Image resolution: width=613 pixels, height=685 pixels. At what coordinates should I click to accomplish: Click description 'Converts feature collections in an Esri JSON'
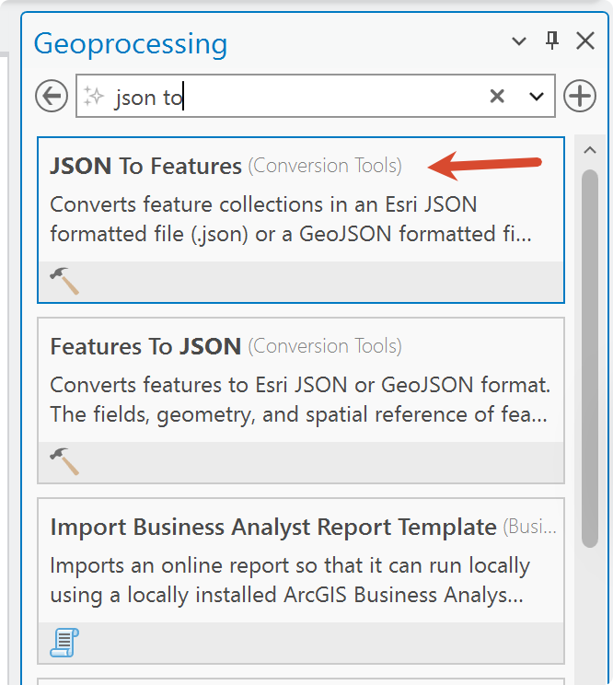pos(263,204)
